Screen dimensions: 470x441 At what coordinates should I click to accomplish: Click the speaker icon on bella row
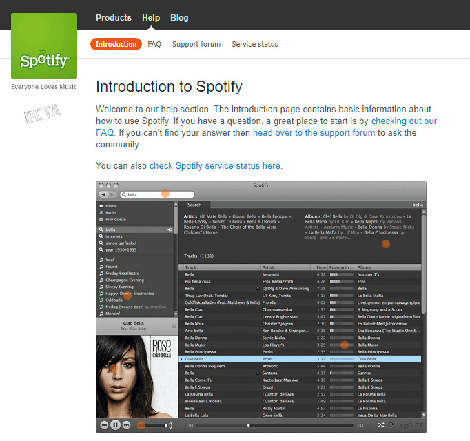tap(170, 229)
